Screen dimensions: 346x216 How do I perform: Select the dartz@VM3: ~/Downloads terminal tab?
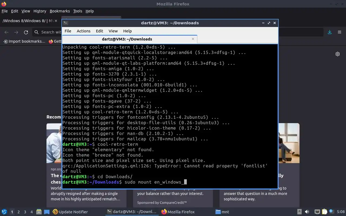click(130, 39)
